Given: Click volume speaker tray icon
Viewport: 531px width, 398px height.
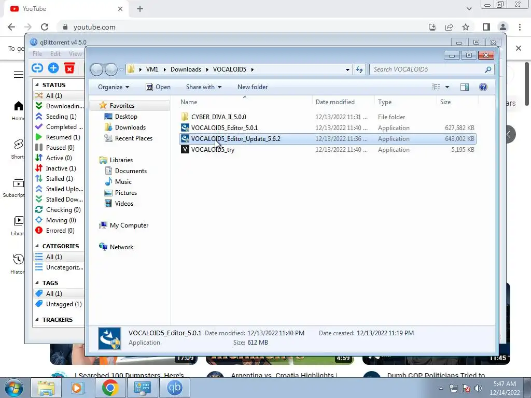Looking at the screenshot, I should pyautogui.click(x=478, y=388).
